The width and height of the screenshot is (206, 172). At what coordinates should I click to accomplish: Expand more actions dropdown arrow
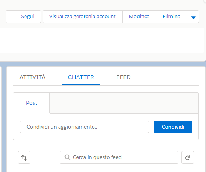click(193, 17)
